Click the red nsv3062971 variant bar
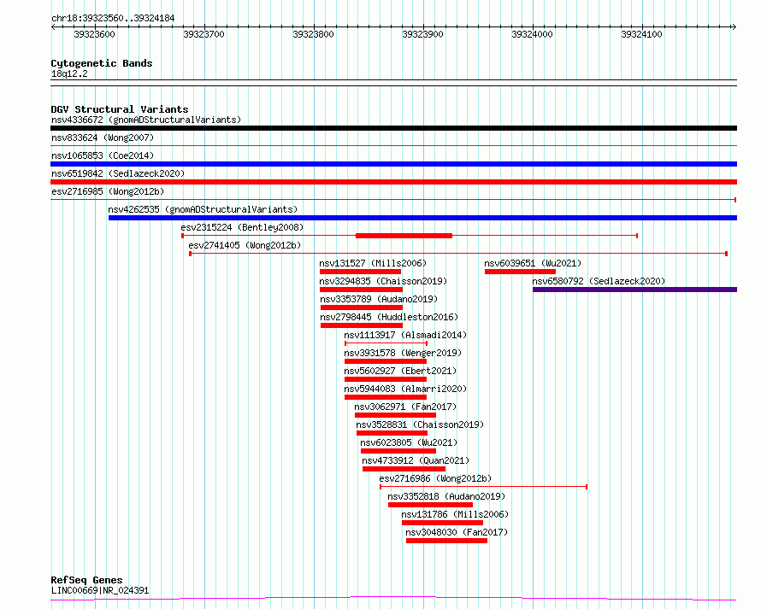The width and height of the screenshot is (761, 609). click(395, 415)
